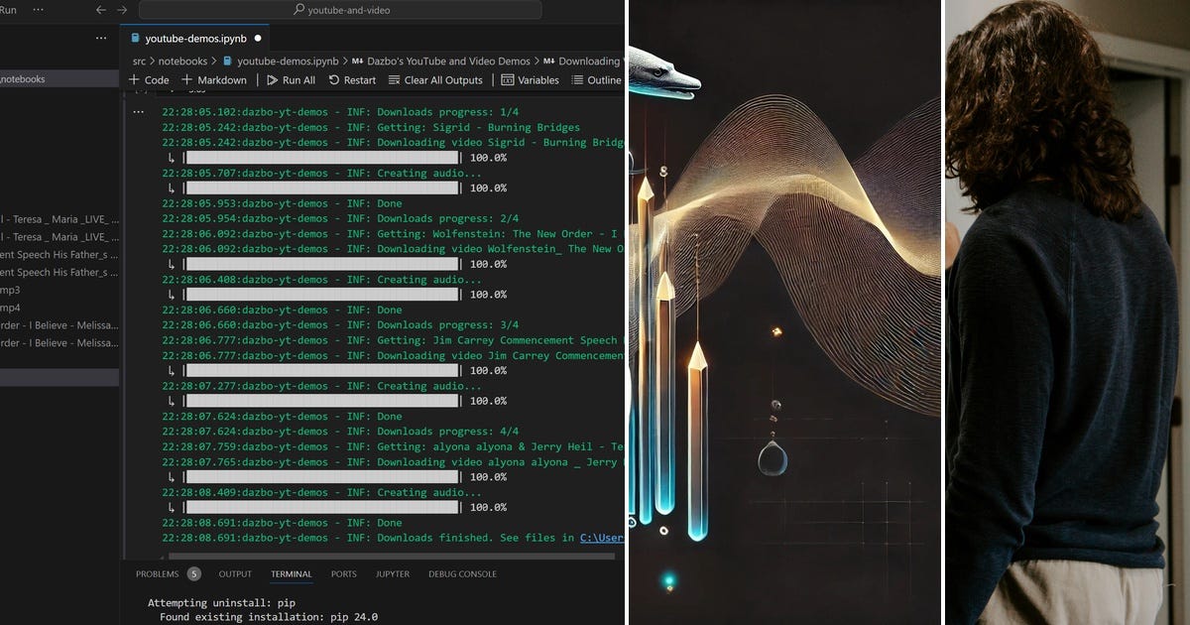Add a cell using + Markdown
1190x625 pixels.
tap(214, 80)
